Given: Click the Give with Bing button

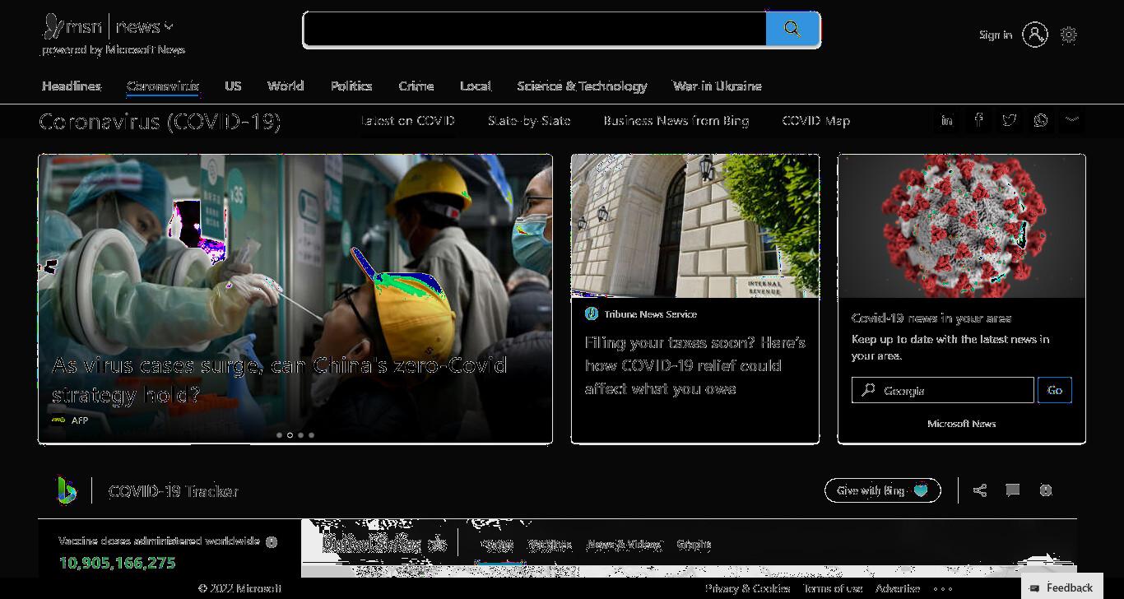Looking at the screenshot, I should (883, 490).
